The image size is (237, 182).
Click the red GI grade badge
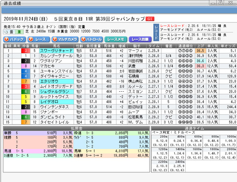[150, 19]
